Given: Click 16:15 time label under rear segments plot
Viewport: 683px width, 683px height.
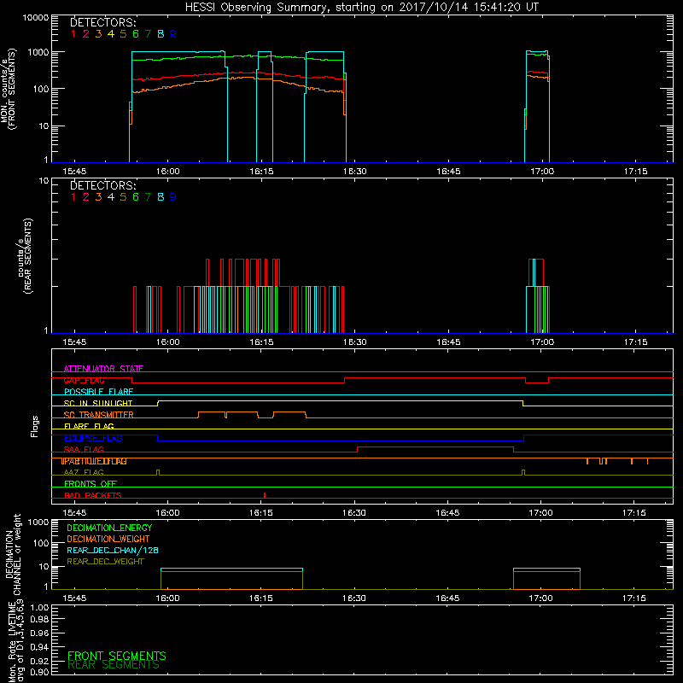Looking at the screenshot, I should [x=261, y=342].
